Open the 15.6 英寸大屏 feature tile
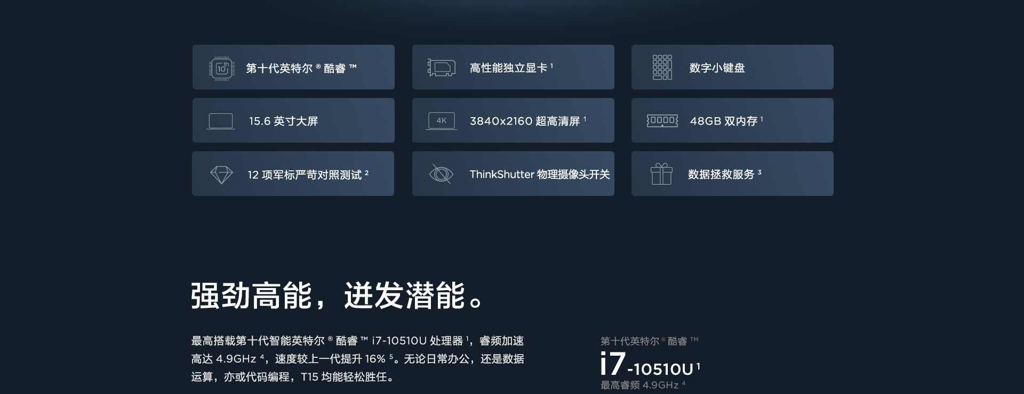 [x=293, y=120]
